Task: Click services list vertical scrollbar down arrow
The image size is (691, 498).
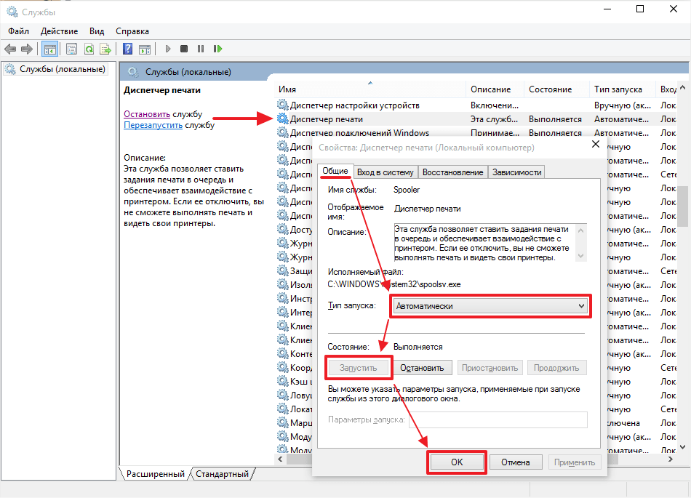Action: tap(682, 447)
